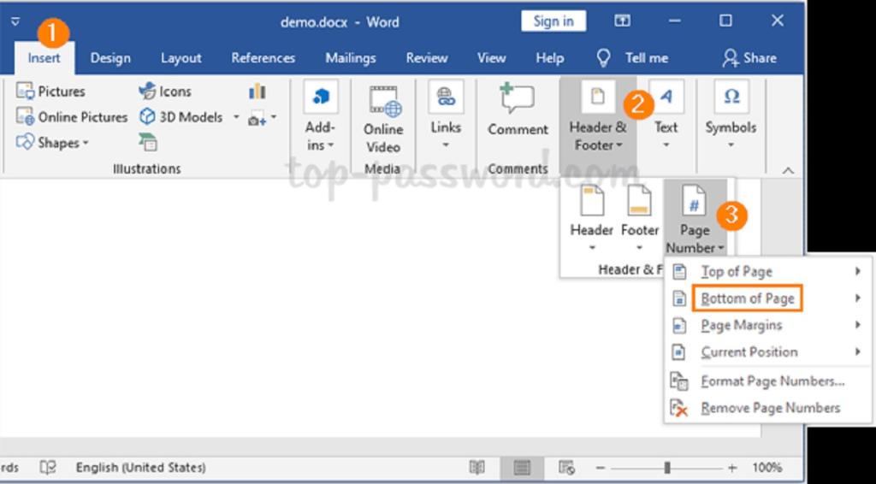This screenshot has width=876, height=484.
Task: Click the 100% zoom level
Action: pyautogui.click(x=766, y=467)
